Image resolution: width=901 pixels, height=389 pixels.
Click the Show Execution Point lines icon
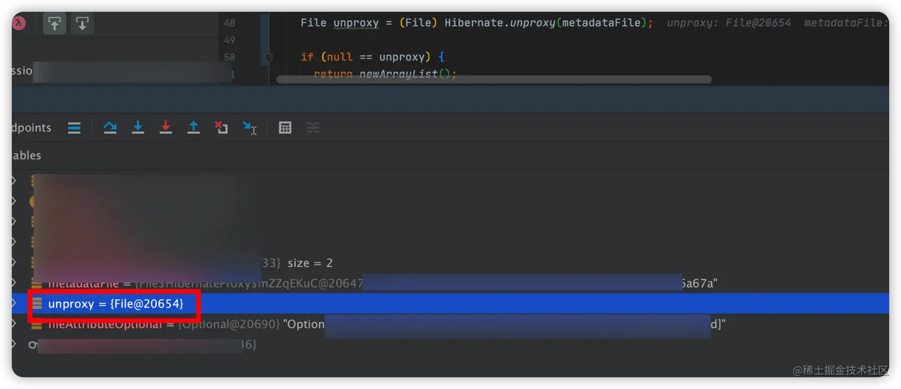point(74,127)
